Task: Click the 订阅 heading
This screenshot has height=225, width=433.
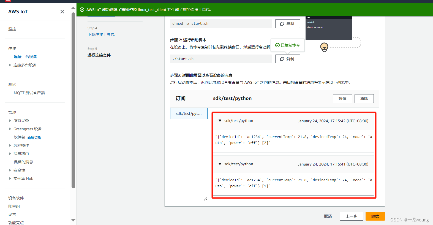Action: pyautogui.click(x=181, y=98)
